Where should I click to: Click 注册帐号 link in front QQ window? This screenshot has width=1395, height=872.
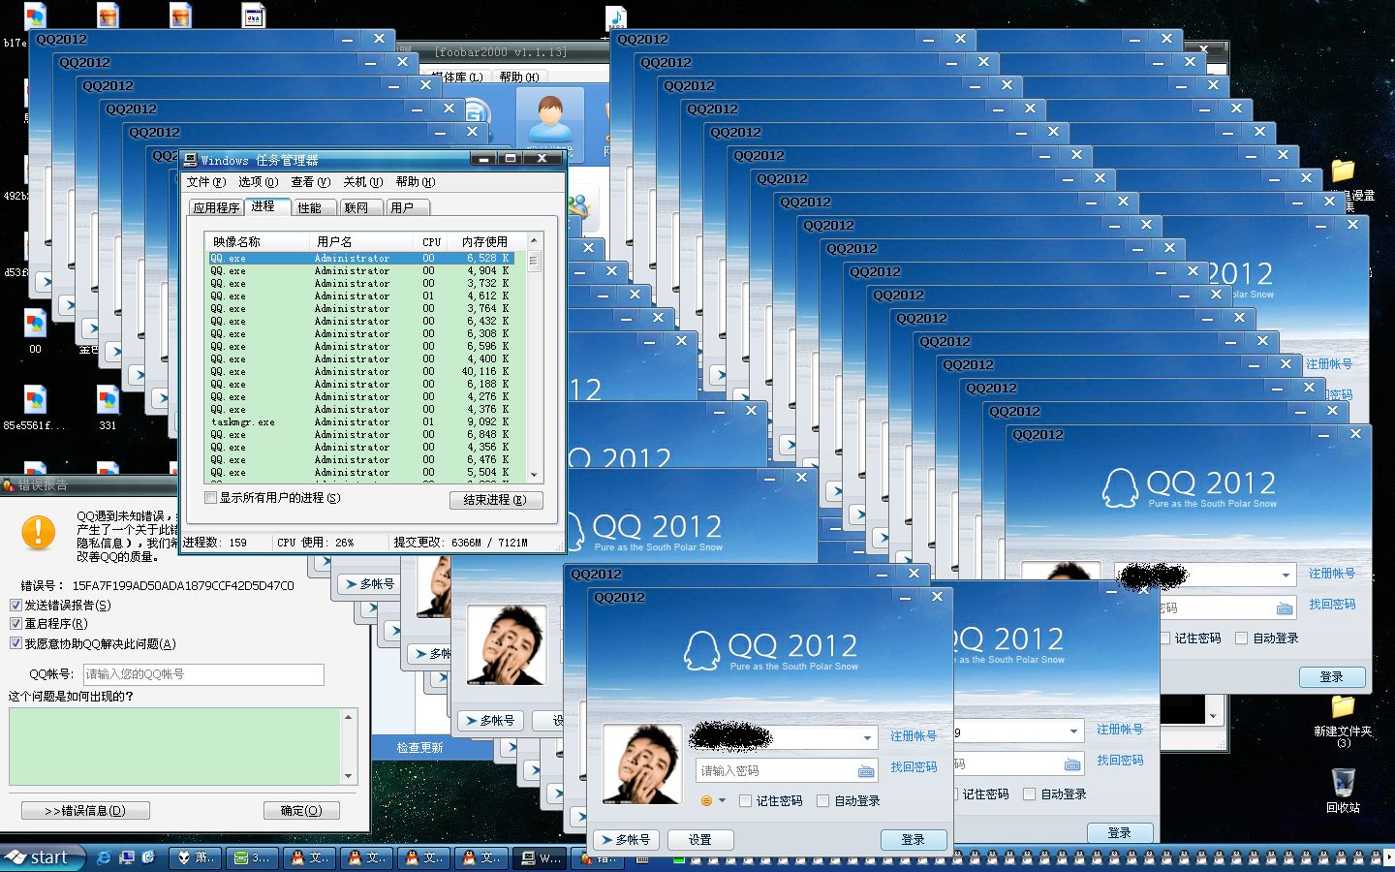click(x=914, y=736)
